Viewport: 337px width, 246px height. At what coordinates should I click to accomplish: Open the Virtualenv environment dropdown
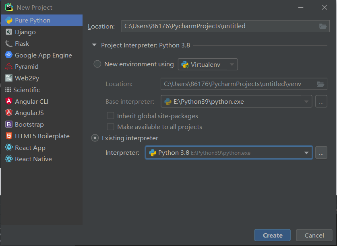point(208,64)
